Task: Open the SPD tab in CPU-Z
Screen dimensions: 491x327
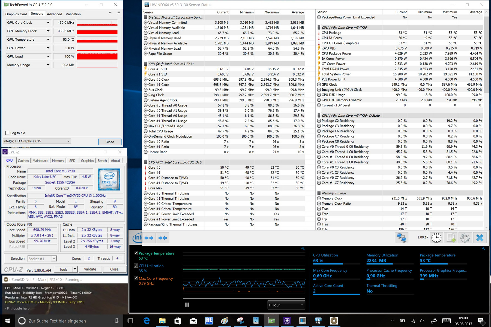Action: tap(72, 161)
